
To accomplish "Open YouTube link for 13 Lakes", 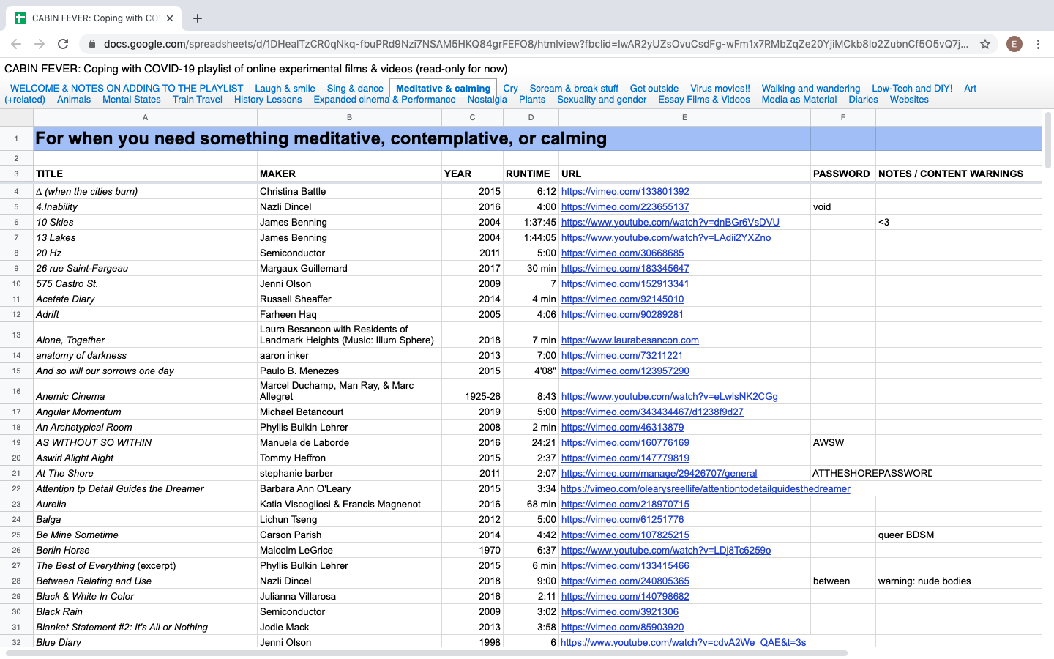I will coord(665,238).
